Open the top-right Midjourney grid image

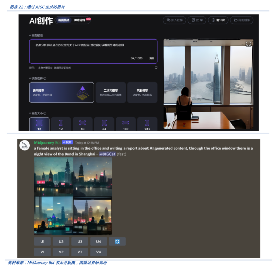93,177
